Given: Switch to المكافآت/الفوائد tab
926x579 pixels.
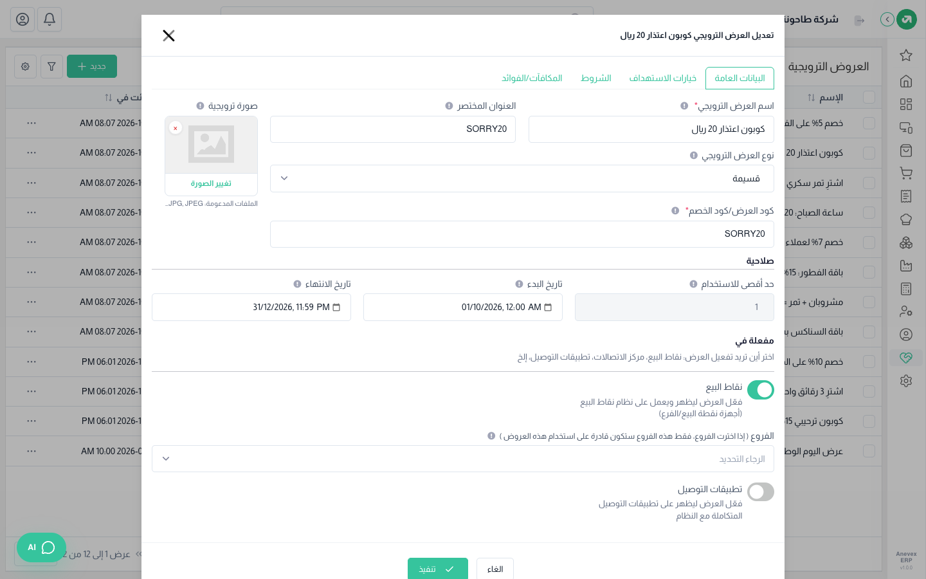Looking at the screenshot, I should pyautogui.click(x=532, y=78).
